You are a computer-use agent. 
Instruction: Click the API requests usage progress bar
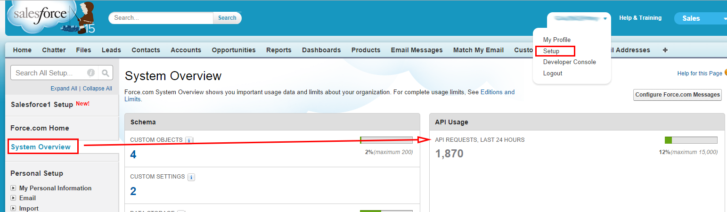click(691, 140)
